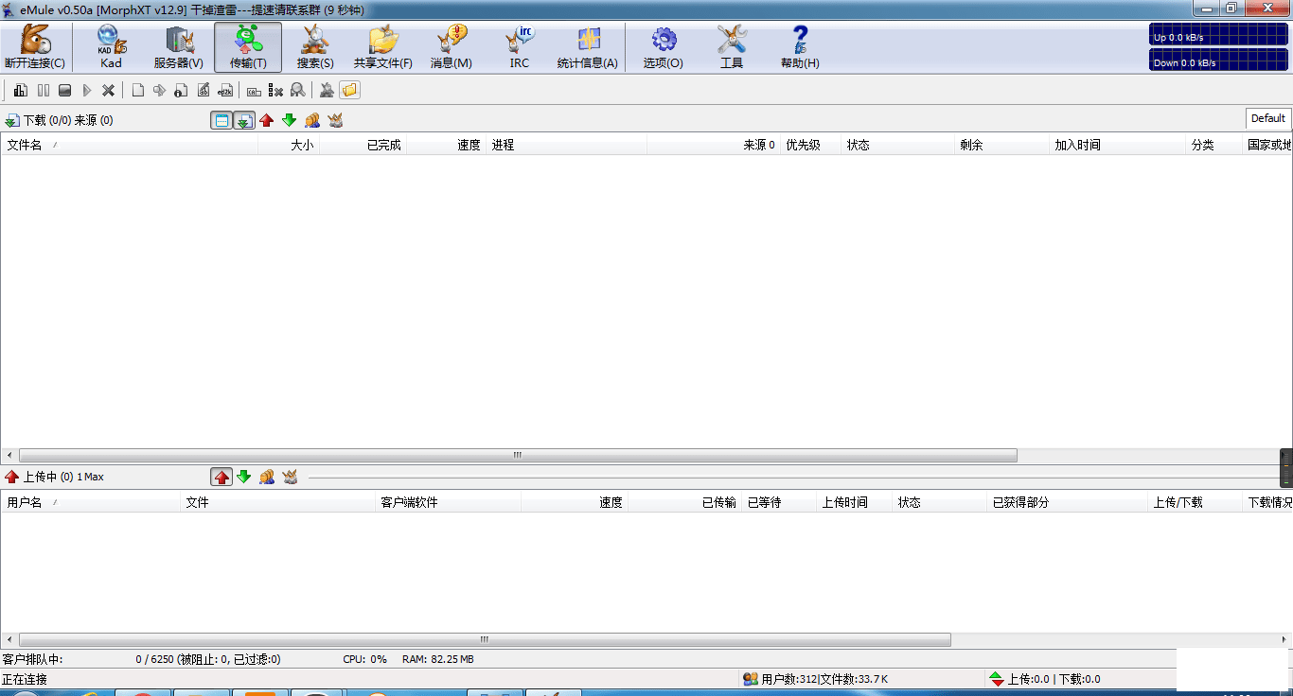Viewport: 1293px width, 696px height.
Task: Click the Down 0.0 kB/s speed graph
Action: (x=1219, y=61)
